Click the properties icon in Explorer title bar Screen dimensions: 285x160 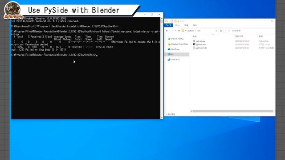(171, 21)
